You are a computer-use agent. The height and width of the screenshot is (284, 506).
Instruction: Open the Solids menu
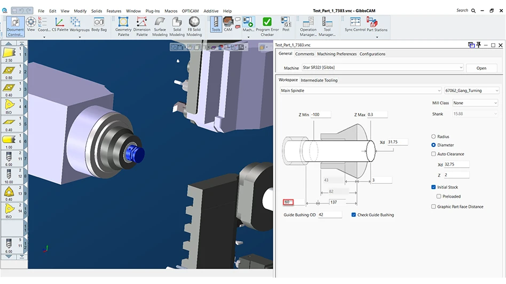pos(97,11)
